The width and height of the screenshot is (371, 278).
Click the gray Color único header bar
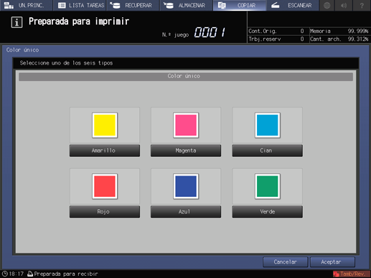click(186, 77)
